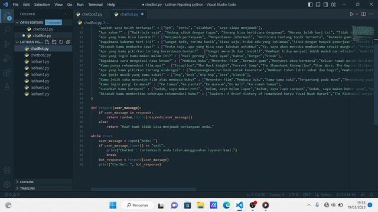Image resolution: width=378 pixels, height=212 pixels.
Task: Click the Spaces indentation status item
Action: click(277, 195)
